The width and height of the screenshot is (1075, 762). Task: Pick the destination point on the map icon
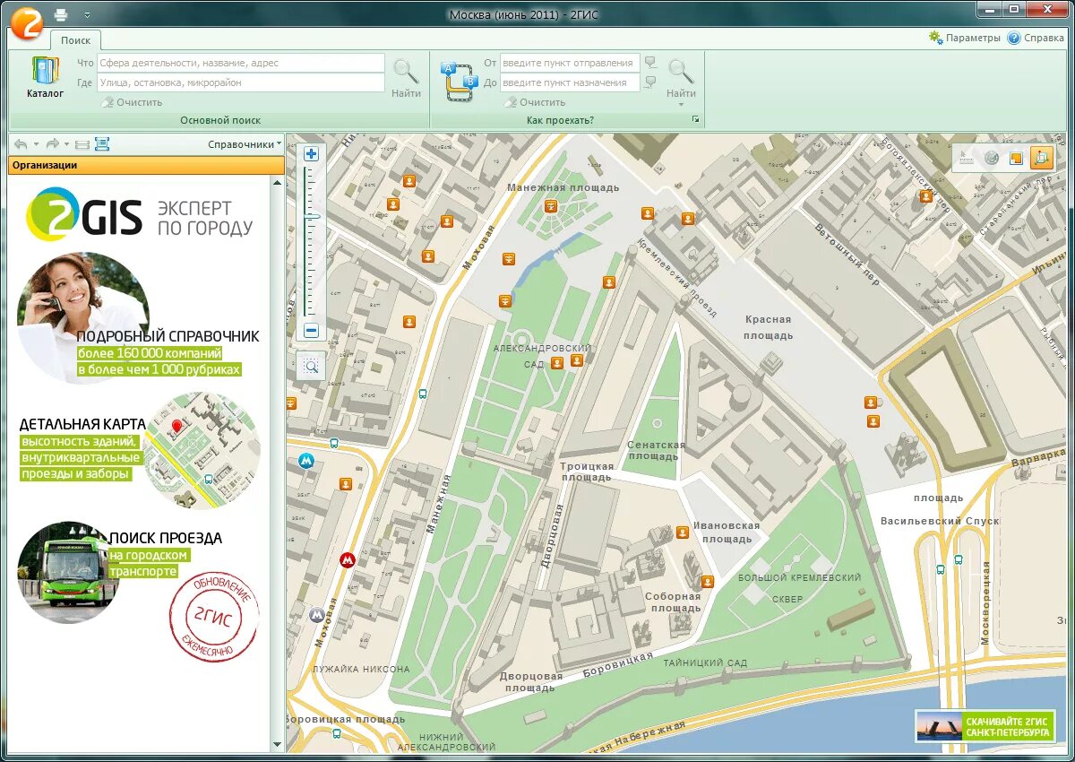(x=650, y=82)
